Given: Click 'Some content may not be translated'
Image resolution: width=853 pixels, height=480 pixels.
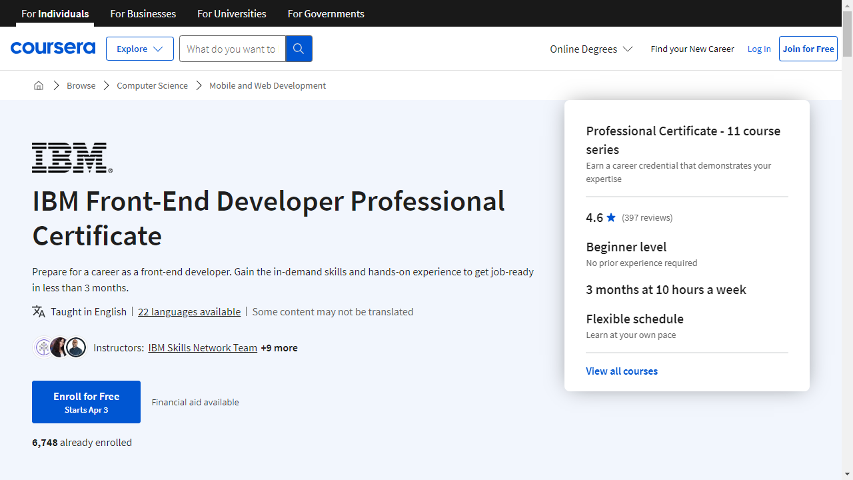Looking at the screenshot, I should click(x=333, y=311).
